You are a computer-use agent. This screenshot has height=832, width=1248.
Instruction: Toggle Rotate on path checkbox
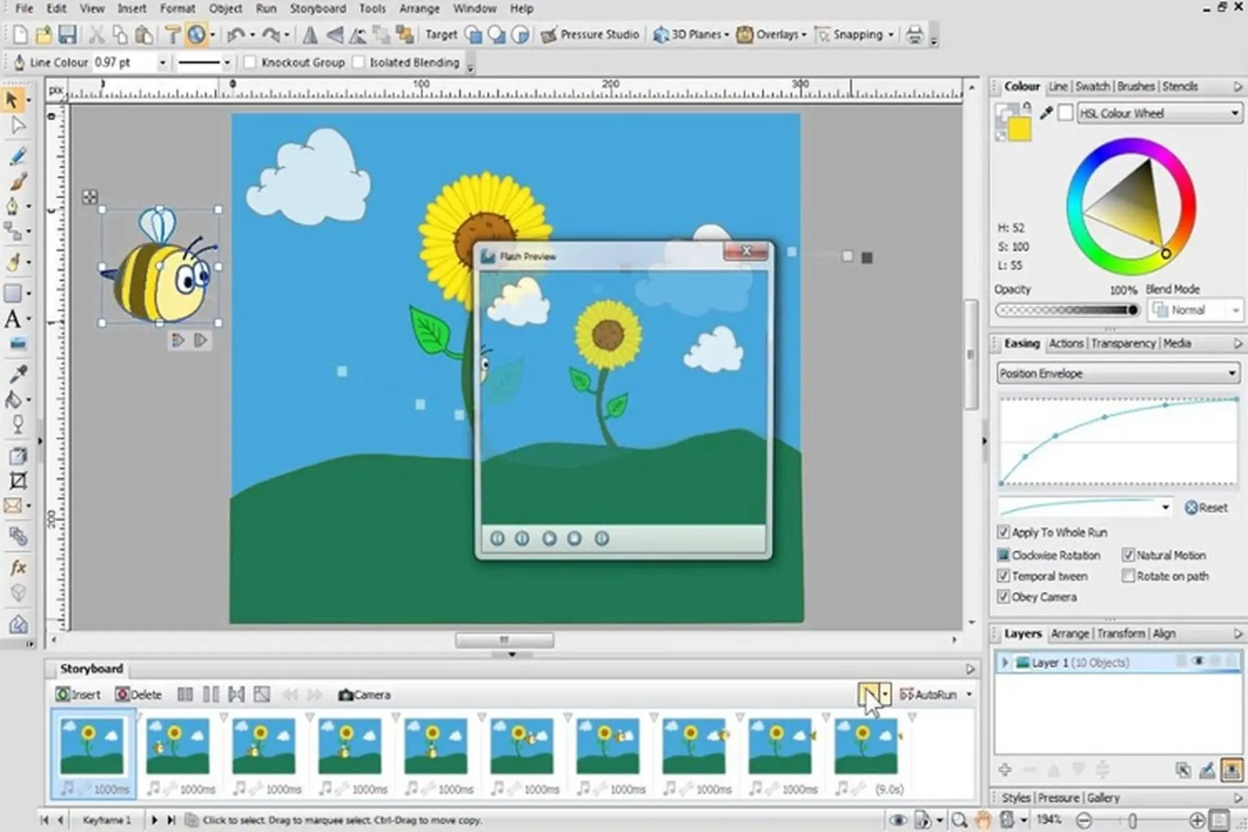tap(1128, 576)
